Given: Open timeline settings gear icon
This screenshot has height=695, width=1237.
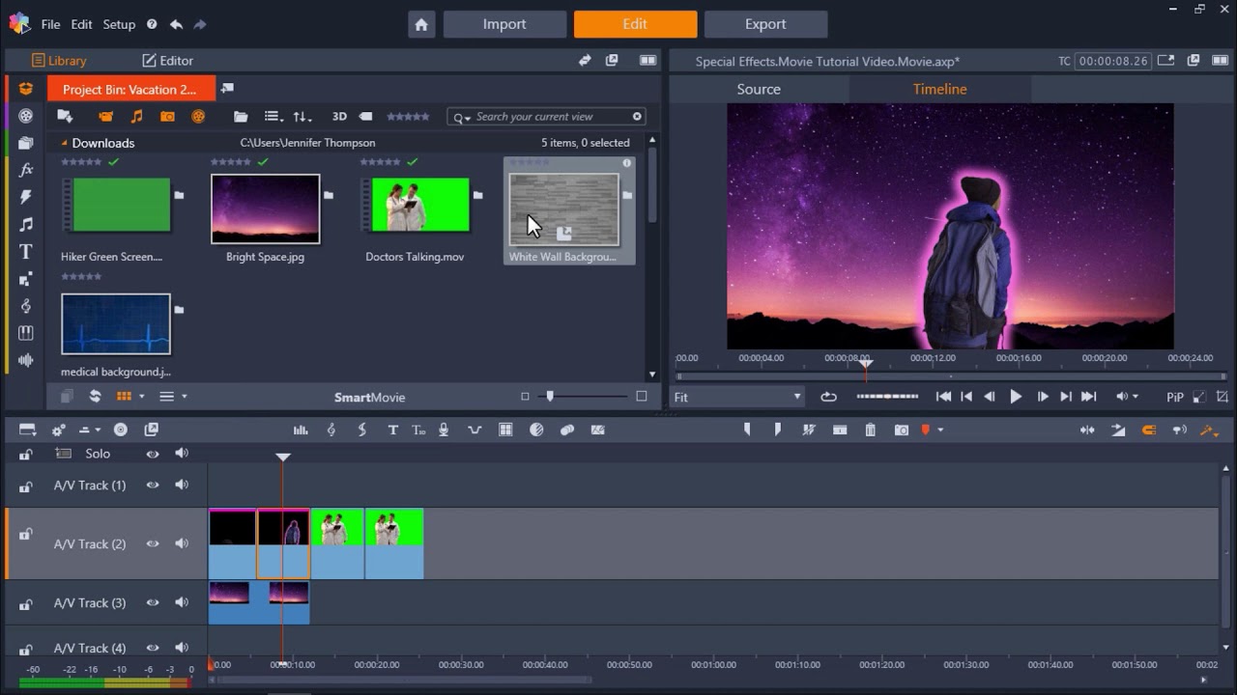Looking at the screenshot, I should (58, 430).
